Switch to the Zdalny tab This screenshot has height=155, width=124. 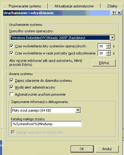click(112, 6)
